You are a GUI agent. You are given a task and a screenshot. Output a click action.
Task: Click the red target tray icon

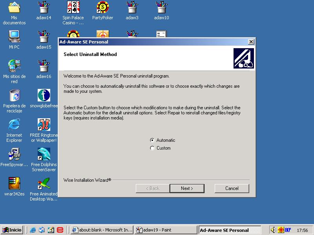[x=281, y=230]
